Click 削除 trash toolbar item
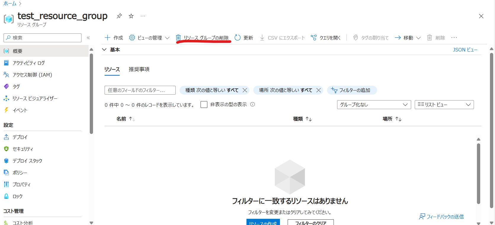Image resolution: width=495 pixels, height=225 pixels. tap(436, 38)
